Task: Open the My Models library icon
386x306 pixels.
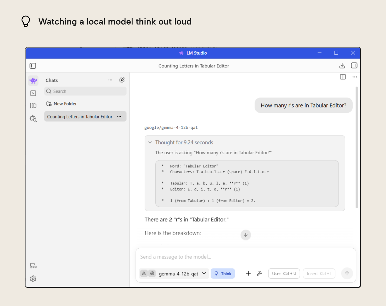Action: click(x=33, y=106)
